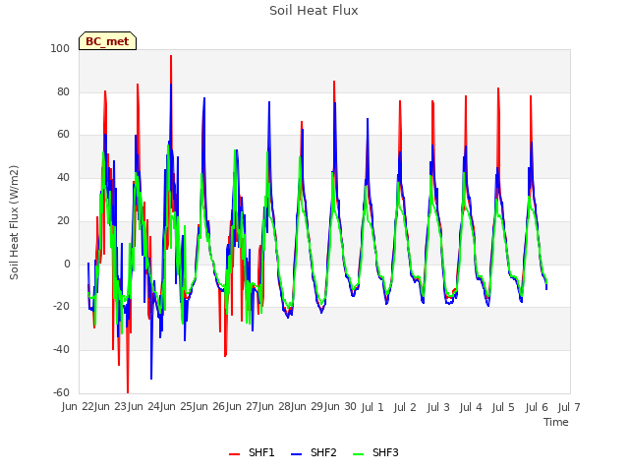The image size is (629, 472).
Task: Click the blue SHF2 legend marker
Action: (296, 454)
